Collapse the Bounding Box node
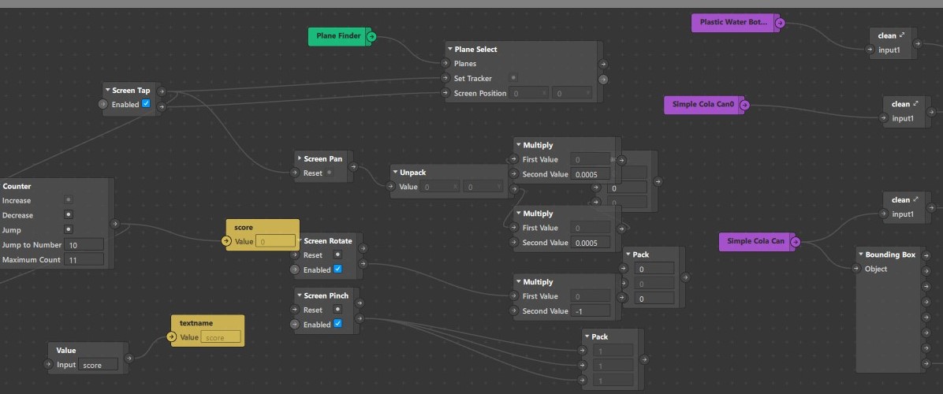Screen dimensions: 943x394 861,255
